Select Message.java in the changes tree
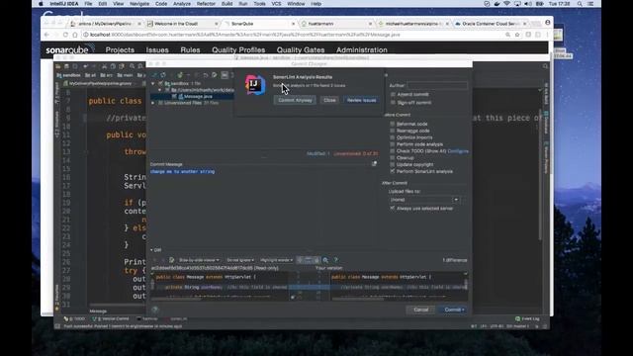 (198, 97)
